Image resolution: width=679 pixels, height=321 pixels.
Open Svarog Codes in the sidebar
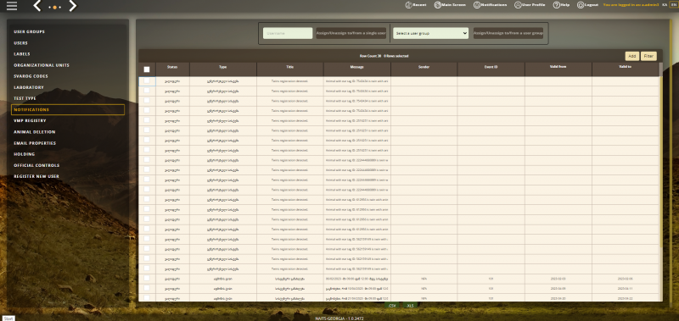pyautogui.click(x=31, y=76)
